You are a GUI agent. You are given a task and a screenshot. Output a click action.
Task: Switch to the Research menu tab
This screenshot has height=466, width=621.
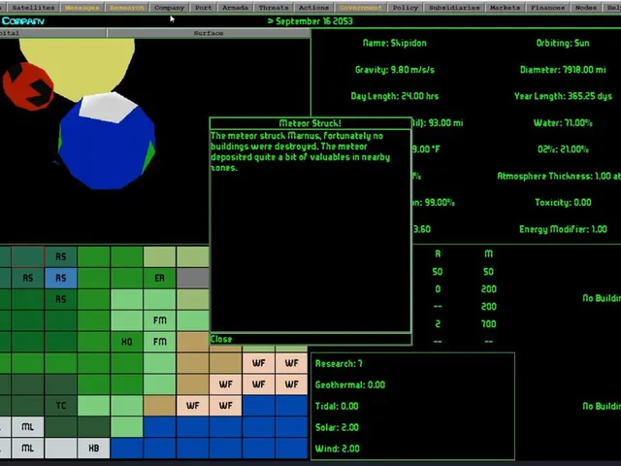[x=127, y=8]
